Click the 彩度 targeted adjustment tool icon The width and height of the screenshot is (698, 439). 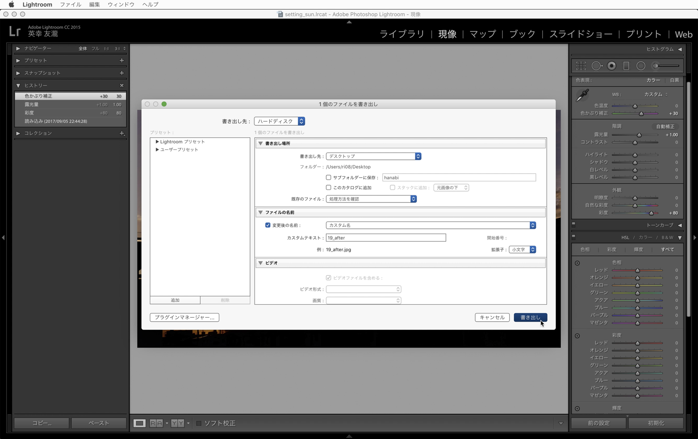tap(577, 336)
